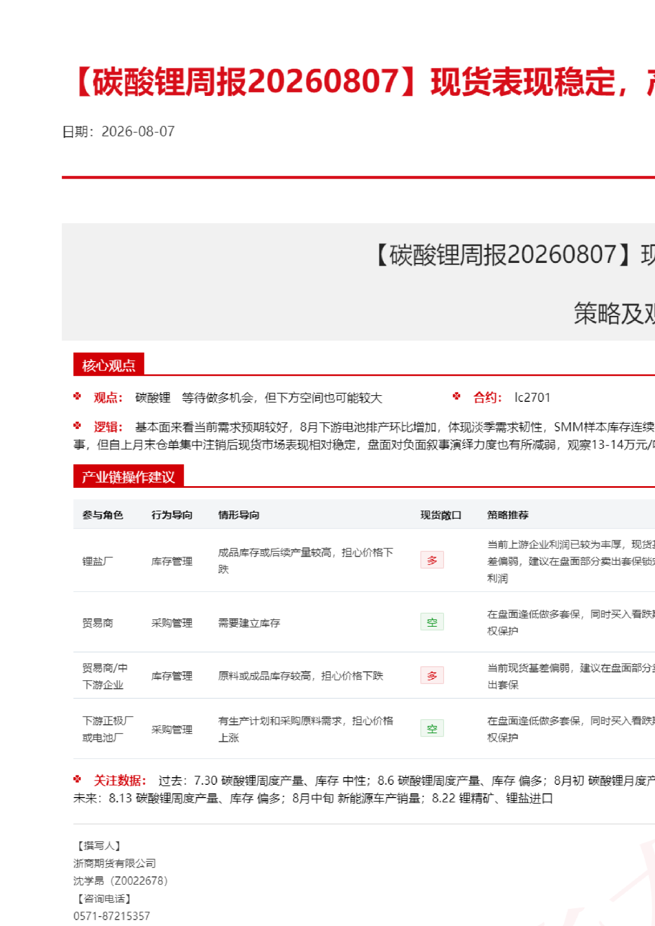
Task: Click the phone number 0571-87215357
Action: 111,916
